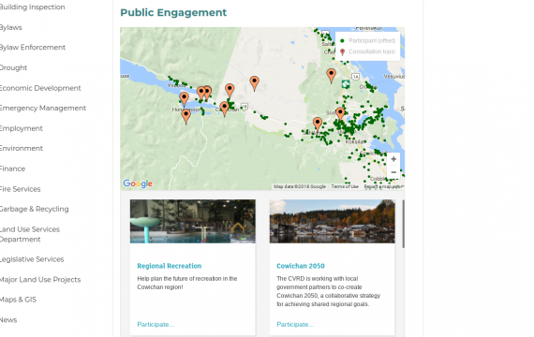The width and height of the screenshot is (534, 337).
Task: Click the lowest orange pin below Honeymoon Bay
Action: coord(185,116)
